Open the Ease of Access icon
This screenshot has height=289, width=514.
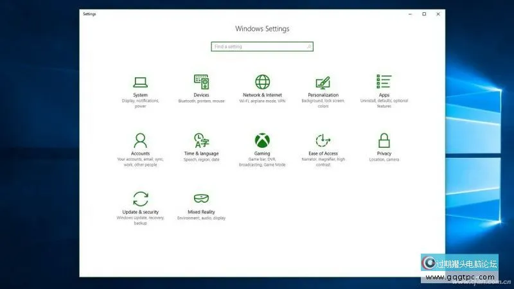[323, 140]
